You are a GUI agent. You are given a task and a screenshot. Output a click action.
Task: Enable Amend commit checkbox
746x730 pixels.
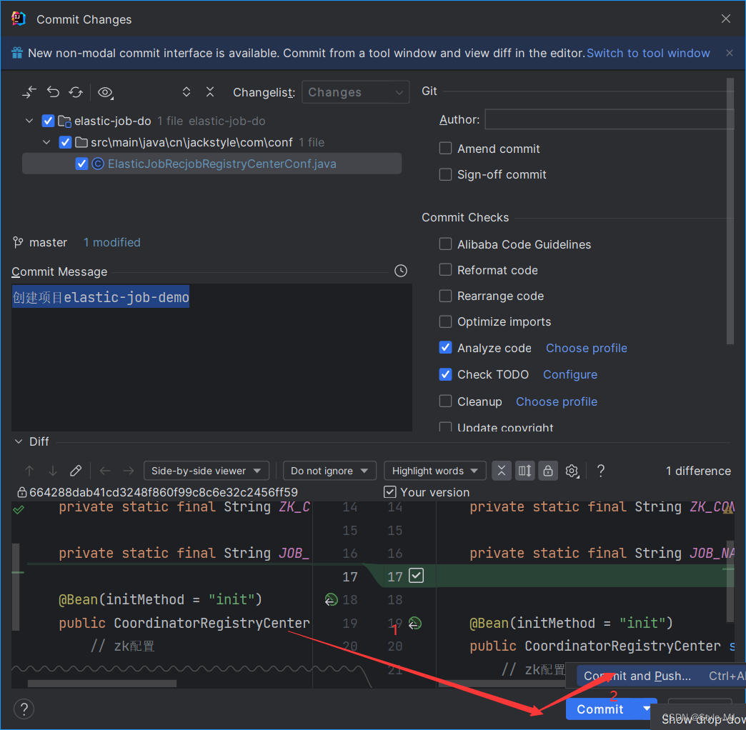coord(445,149)
